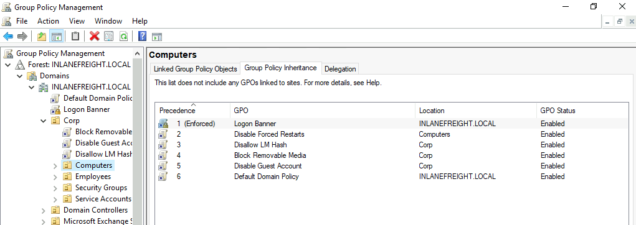Click the Block Removable GPO link icon in the tree
636x225 pixels.
(x=67, y=132)
